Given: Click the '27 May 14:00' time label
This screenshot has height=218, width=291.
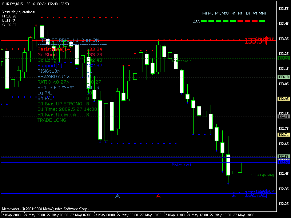Looking at the screenshot, I should click(x=244, y=215).
